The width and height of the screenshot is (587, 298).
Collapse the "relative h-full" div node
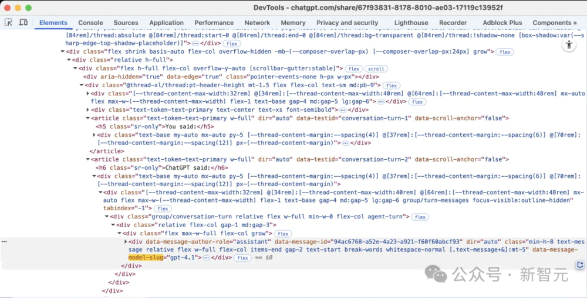pyautogui.click(x=68, y=60)
